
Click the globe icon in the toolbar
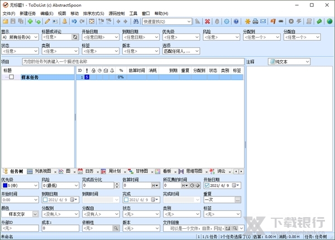[x=329, y=21]
